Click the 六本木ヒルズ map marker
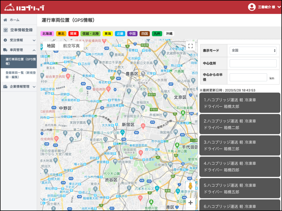 click(157, 188)
